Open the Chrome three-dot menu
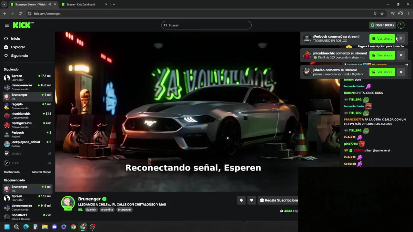The height and width of the screenshot is (232, 413). [x=408, y=14]
